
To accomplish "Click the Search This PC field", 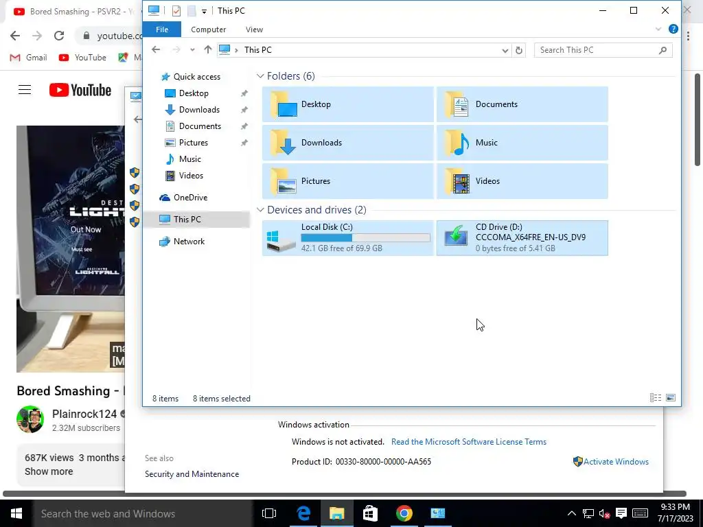I will [603, 50].
